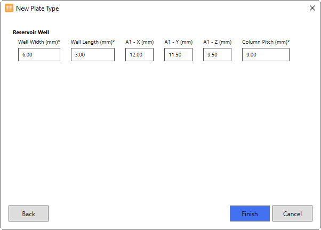This screenshot has height=230, width=321.
Task: Click the A1 - Y (mm) label
Action: [x=178, y=42]
